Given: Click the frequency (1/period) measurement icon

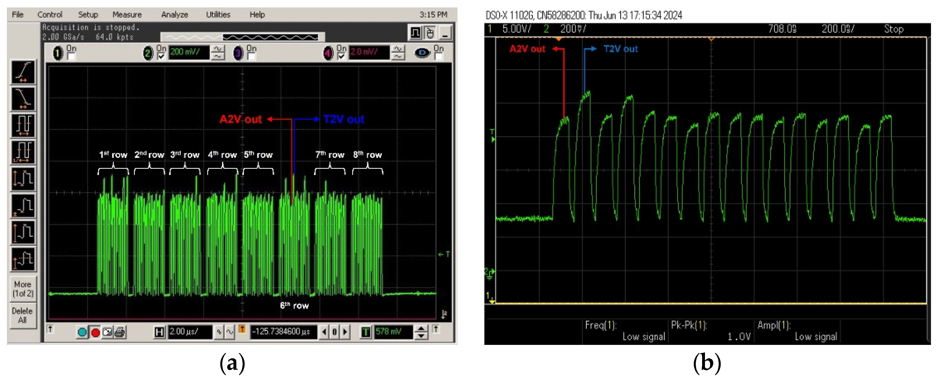Looking at the screenshot, I should (23, 152).
